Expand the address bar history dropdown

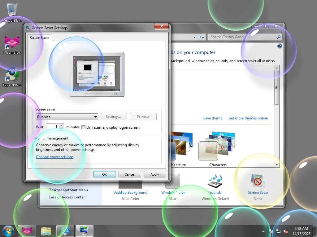pos(195,37)
